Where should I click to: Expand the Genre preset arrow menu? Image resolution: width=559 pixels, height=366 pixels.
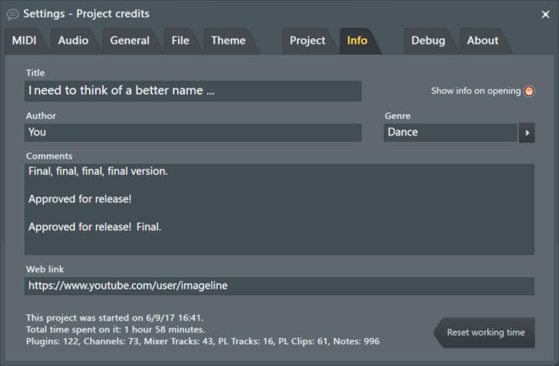[526, 132]
